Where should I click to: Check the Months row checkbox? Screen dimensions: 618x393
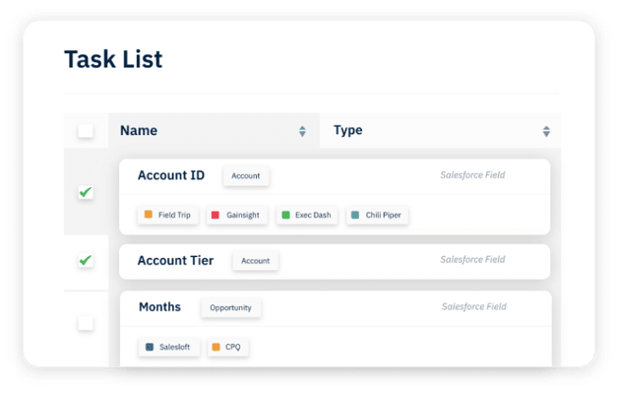pos(86,323)
